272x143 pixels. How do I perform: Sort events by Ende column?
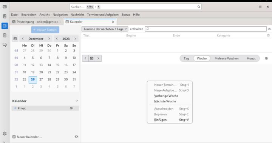coord(176,35)
